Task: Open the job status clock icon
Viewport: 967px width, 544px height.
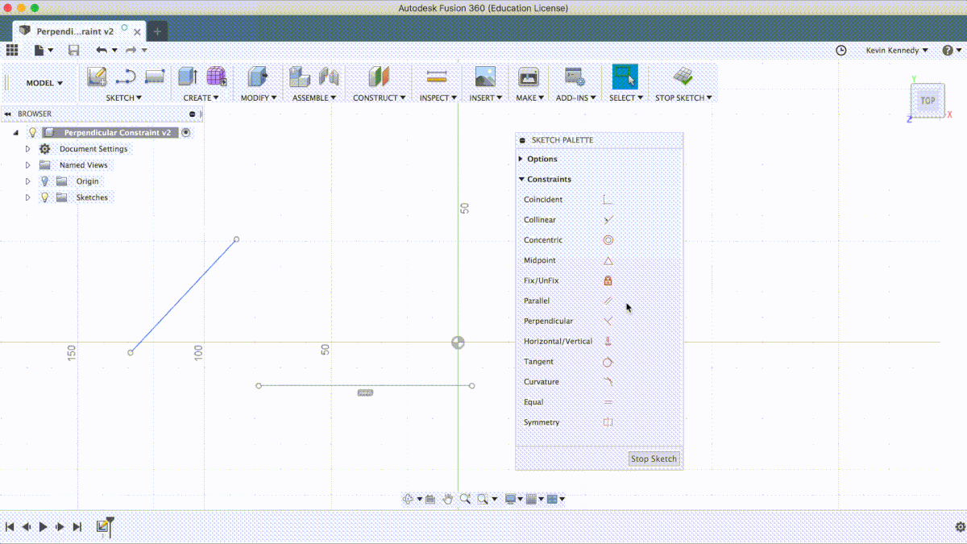Action: pyautogui.click(x=841, y=50)
